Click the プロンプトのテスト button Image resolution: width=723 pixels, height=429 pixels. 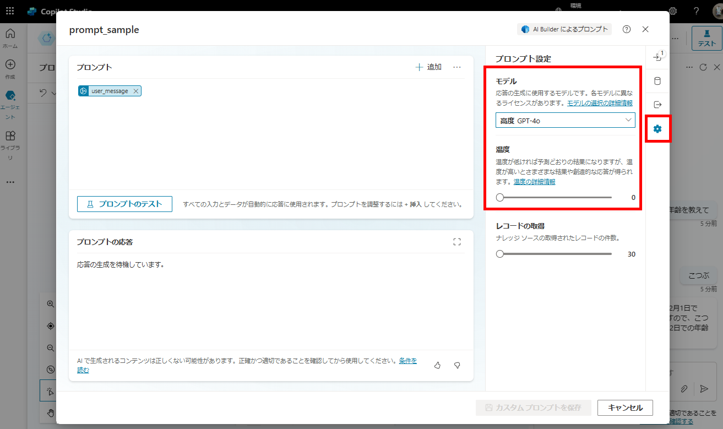pos(124,204)
